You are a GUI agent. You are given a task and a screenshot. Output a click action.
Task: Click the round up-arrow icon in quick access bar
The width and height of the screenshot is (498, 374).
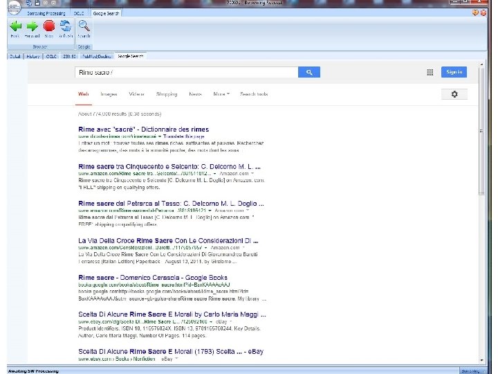(x=46, y=3)
